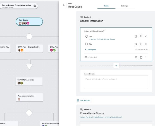The width and height of the screenshot is (155, 126).
Task: Open question settings gear showing applied rules
Action: tap(86, 57)
